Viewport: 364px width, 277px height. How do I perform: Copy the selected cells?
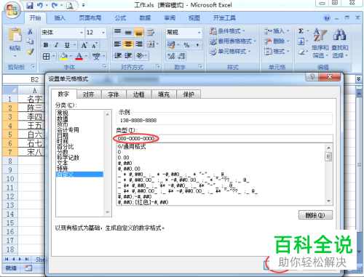click(30, 41)
